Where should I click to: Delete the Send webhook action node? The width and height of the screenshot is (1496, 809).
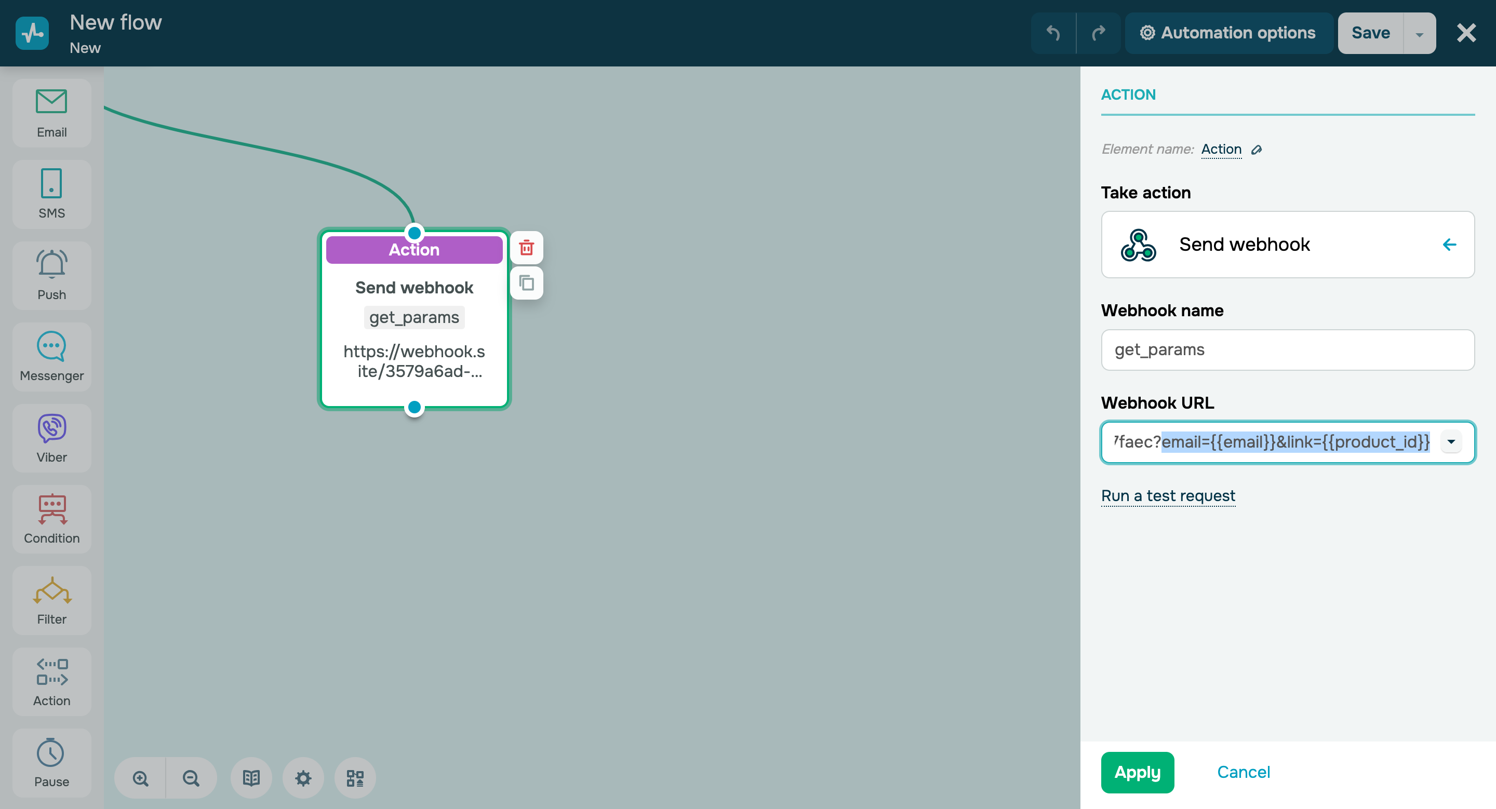(x=526, y=247)
